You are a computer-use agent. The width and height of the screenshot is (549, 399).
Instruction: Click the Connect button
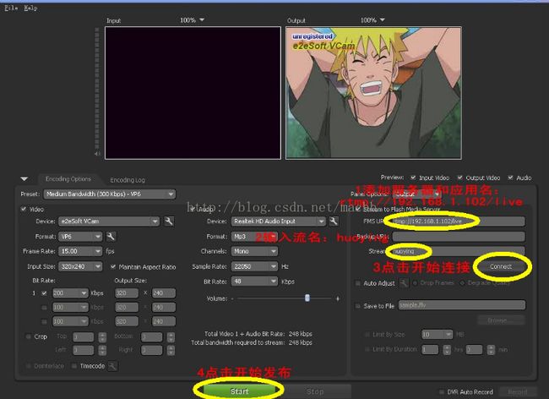click(501, 266)
